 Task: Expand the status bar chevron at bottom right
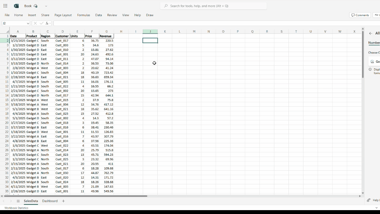[x=376, y=208]
